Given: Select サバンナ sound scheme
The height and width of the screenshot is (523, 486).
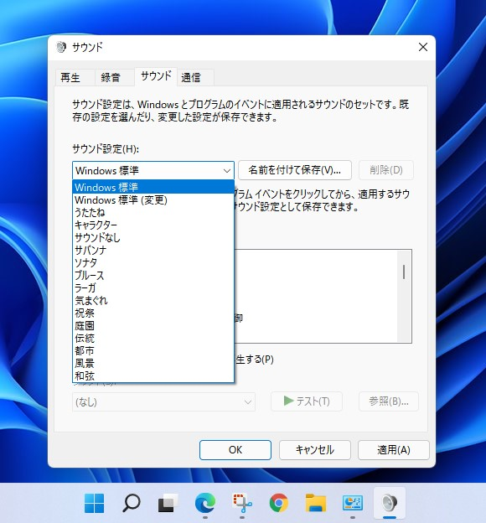Looking at the screenshot, I should pos(153,250).
